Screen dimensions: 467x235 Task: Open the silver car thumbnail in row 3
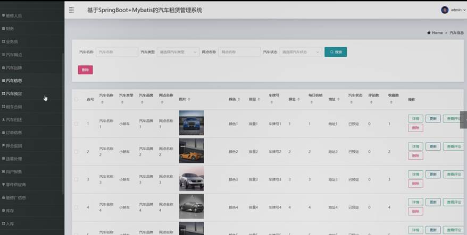(x=191, y=179)
